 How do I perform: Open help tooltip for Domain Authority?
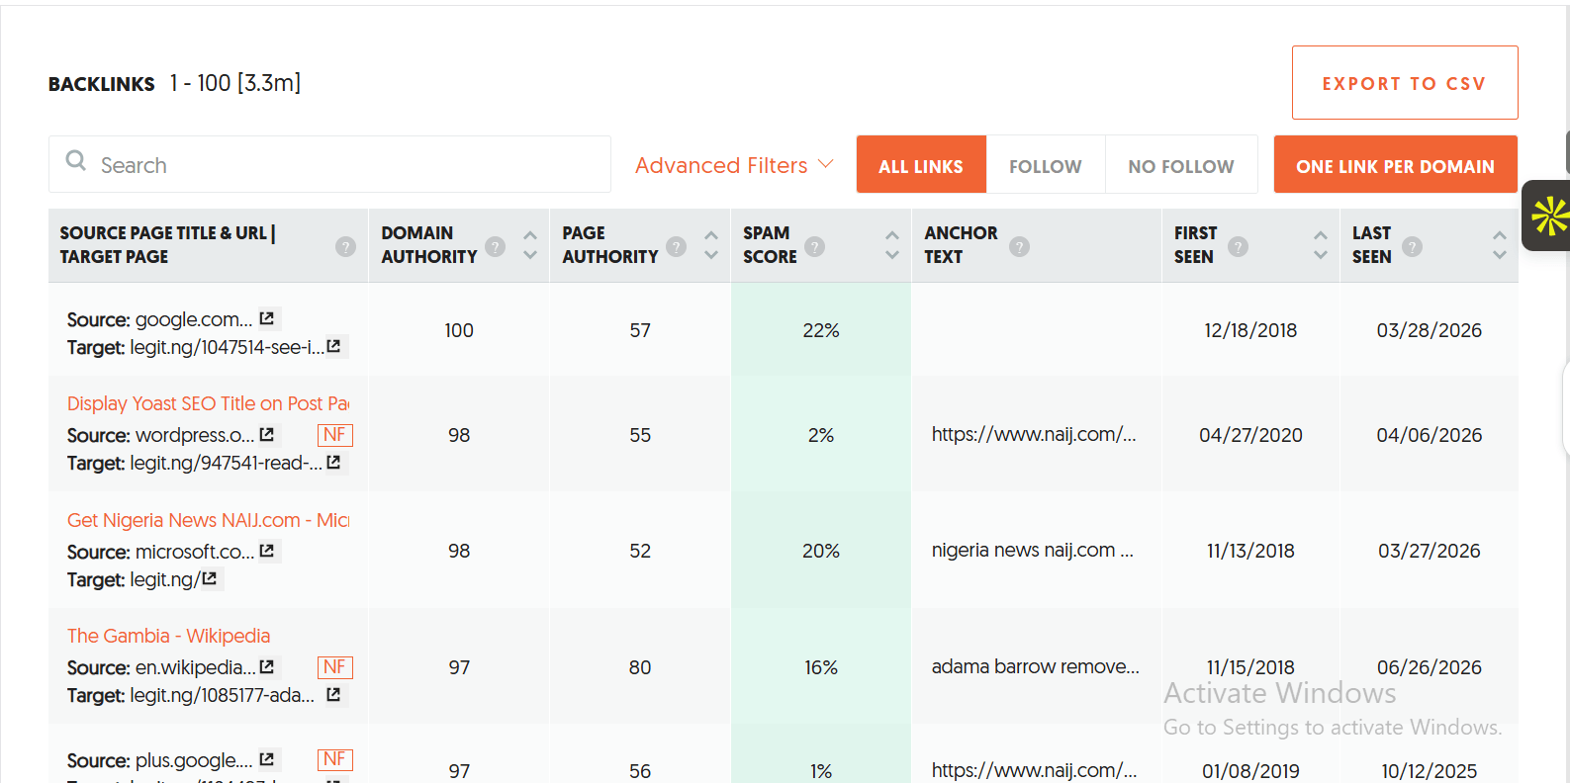[496, 246]
